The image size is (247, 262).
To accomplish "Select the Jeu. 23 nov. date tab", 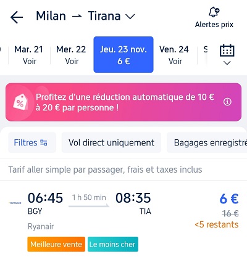I will (124, 55).
